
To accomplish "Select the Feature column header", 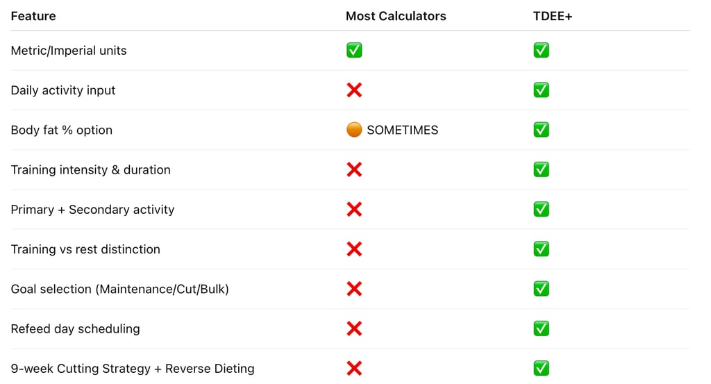I will click(33, 16).
